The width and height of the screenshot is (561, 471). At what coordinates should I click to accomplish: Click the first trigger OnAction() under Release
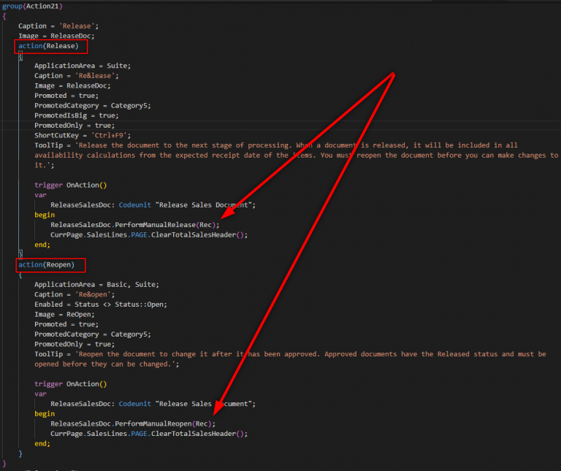pos(71,185)
